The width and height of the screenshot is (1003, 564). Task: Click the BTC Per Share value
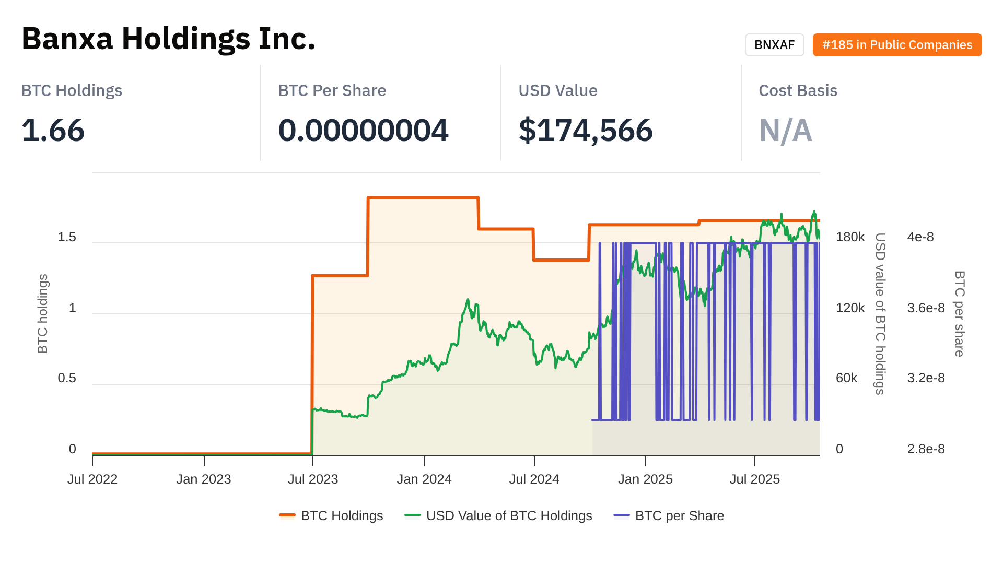pos(363,130)
